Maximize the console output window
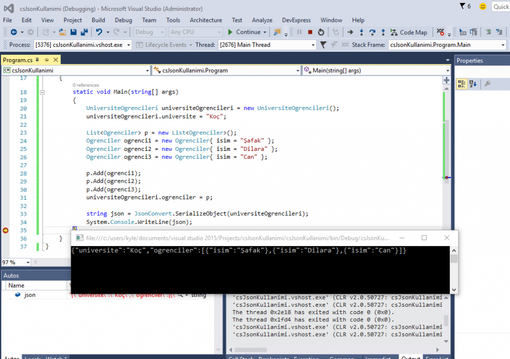Viewport: 510px width, 359px height. click(x=424, y=238)
